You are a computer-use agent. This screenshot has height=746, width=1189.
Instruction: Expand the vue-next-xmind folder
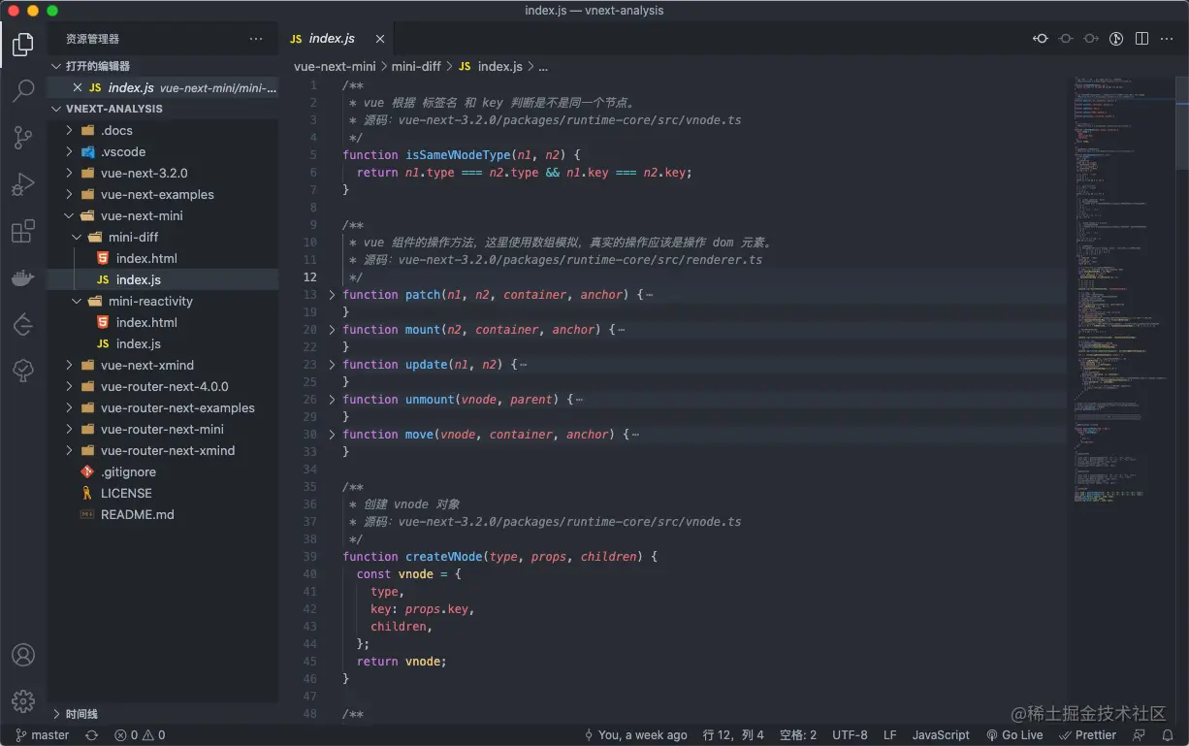(x=163, y=365)
